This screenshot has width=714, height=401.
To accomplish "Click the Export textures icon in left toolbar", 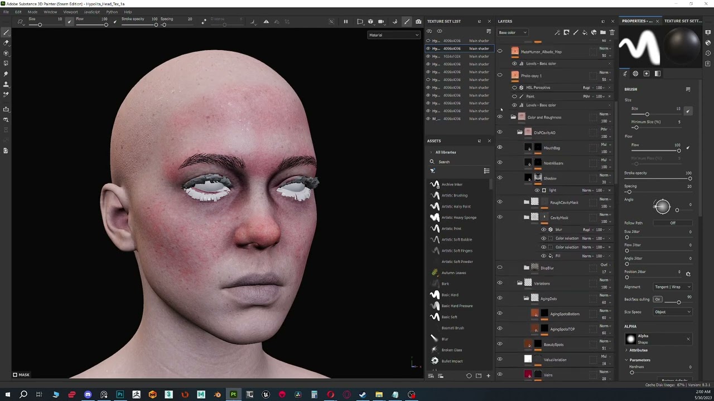I will (6, 109).
